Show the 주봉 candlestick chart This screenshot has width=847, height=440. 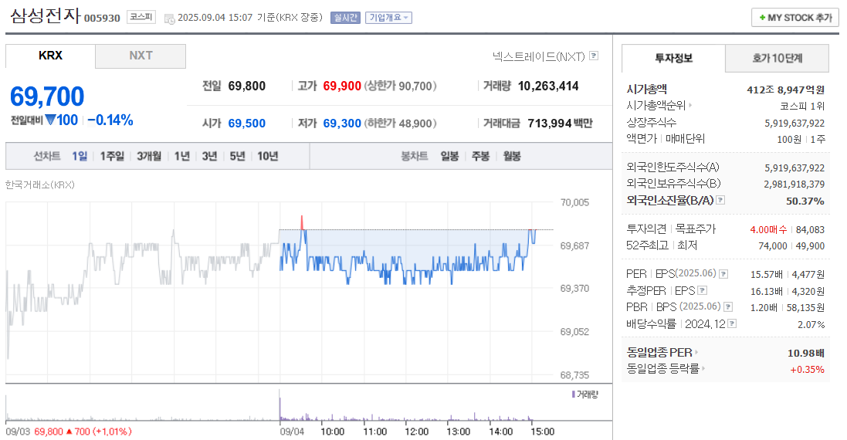[x=480, y=157]
